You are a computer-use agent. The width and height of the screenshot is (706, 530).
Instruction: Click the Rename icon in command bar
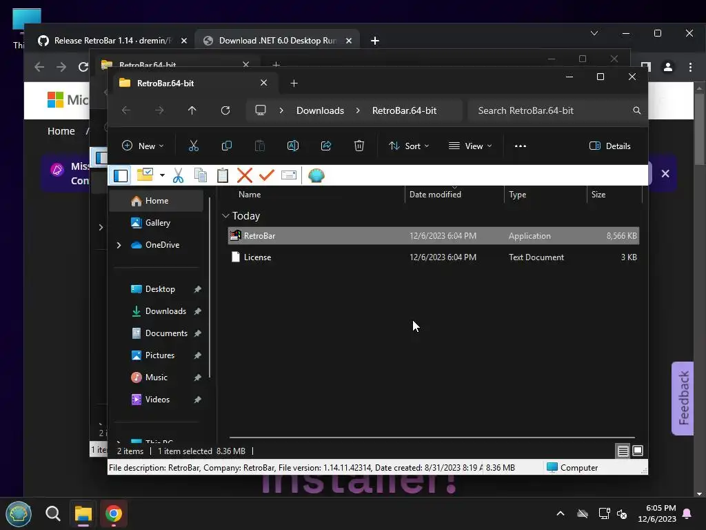coord(293,146)
